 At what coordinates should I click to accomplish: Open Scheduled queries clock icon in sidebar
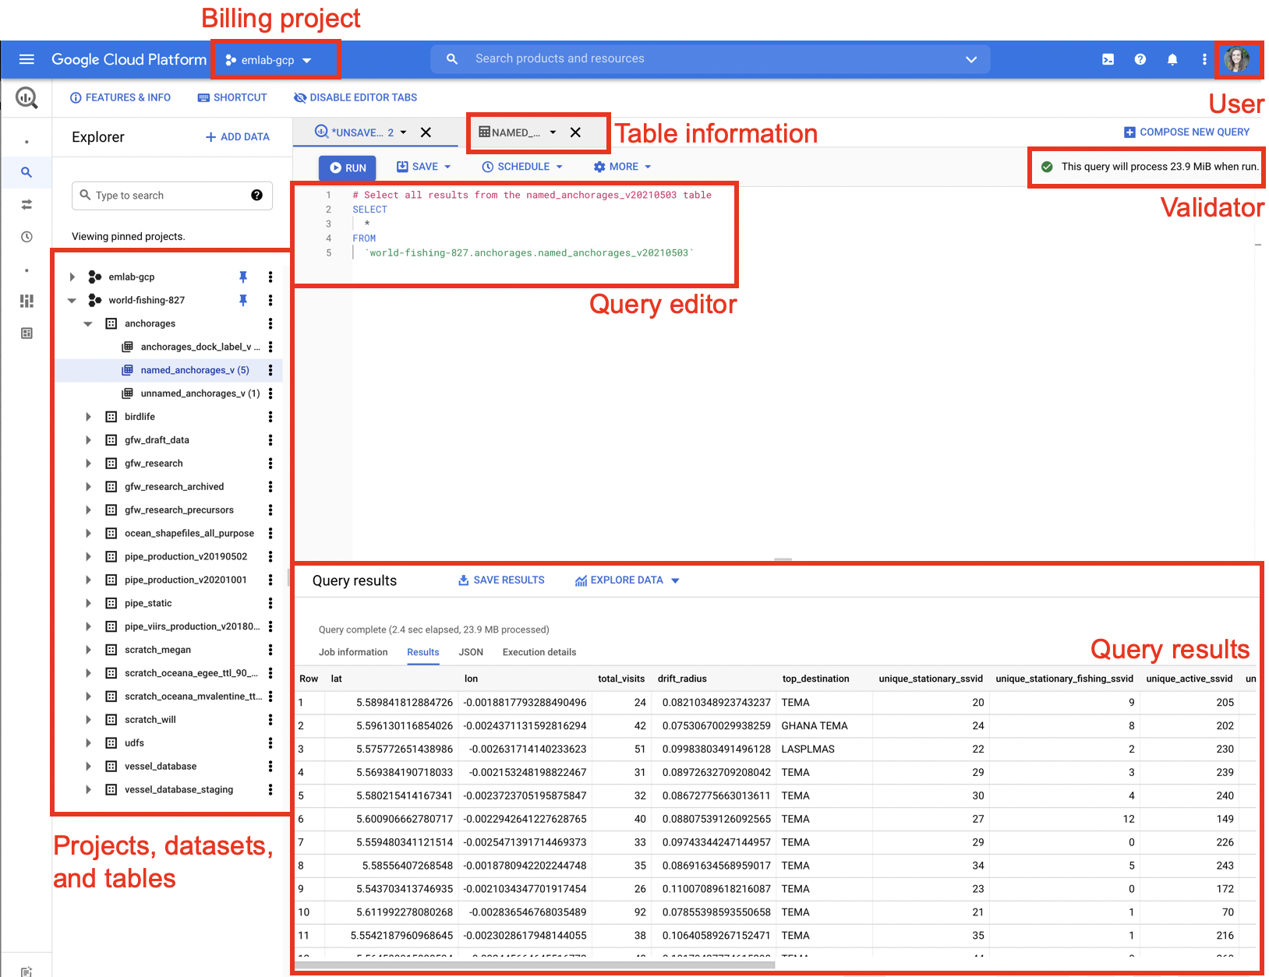tap(27, 237)
